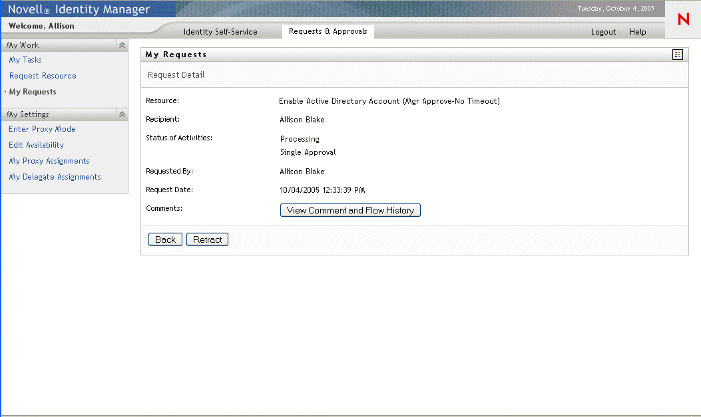Open My Proxy Assignments
Screen dimensions: 701x417
coord(49,161)
